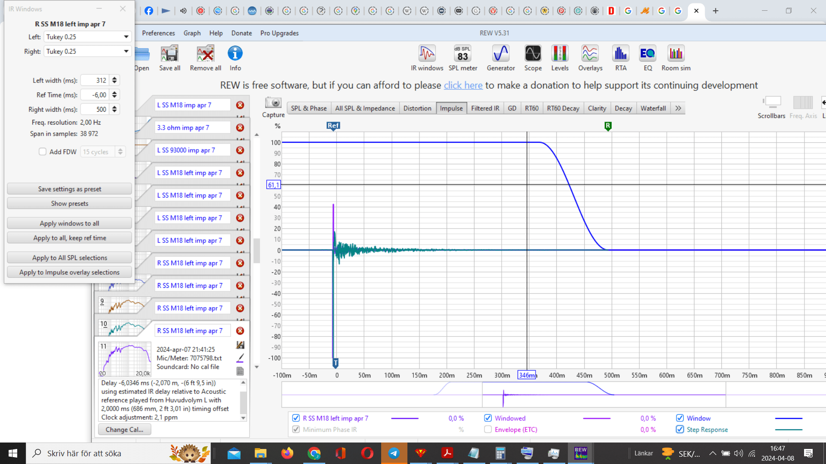This screenshot has height=464, width=826.
Task: Open the FDW cycles dropdown
Action: tap(103, 152)
